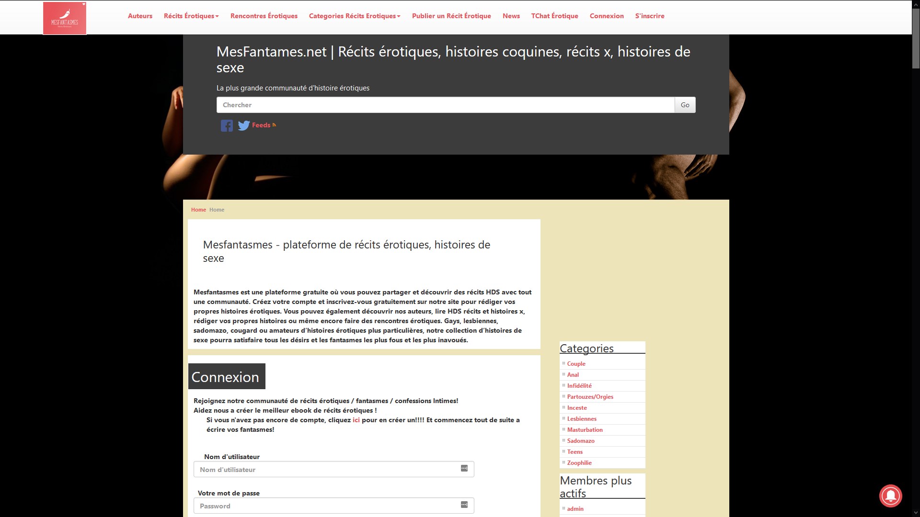The width and height of the screenshot is (920, 517).
Task: Open the Infidélité category
Action: (x=579, y=386)
